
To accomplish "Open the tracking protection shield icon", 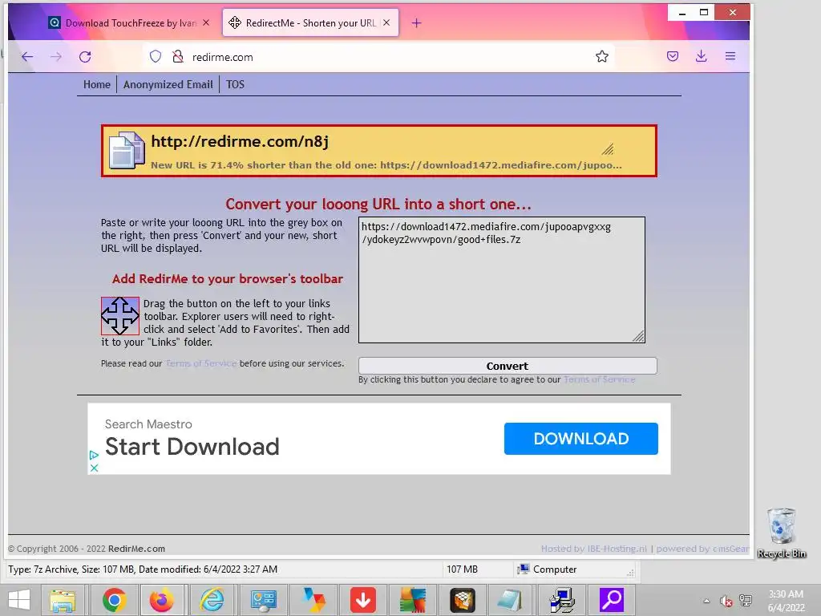I will coord(156,57).
